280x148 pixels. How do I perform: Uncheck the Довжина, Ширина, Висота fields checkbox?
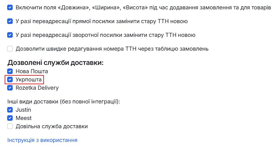10,7
